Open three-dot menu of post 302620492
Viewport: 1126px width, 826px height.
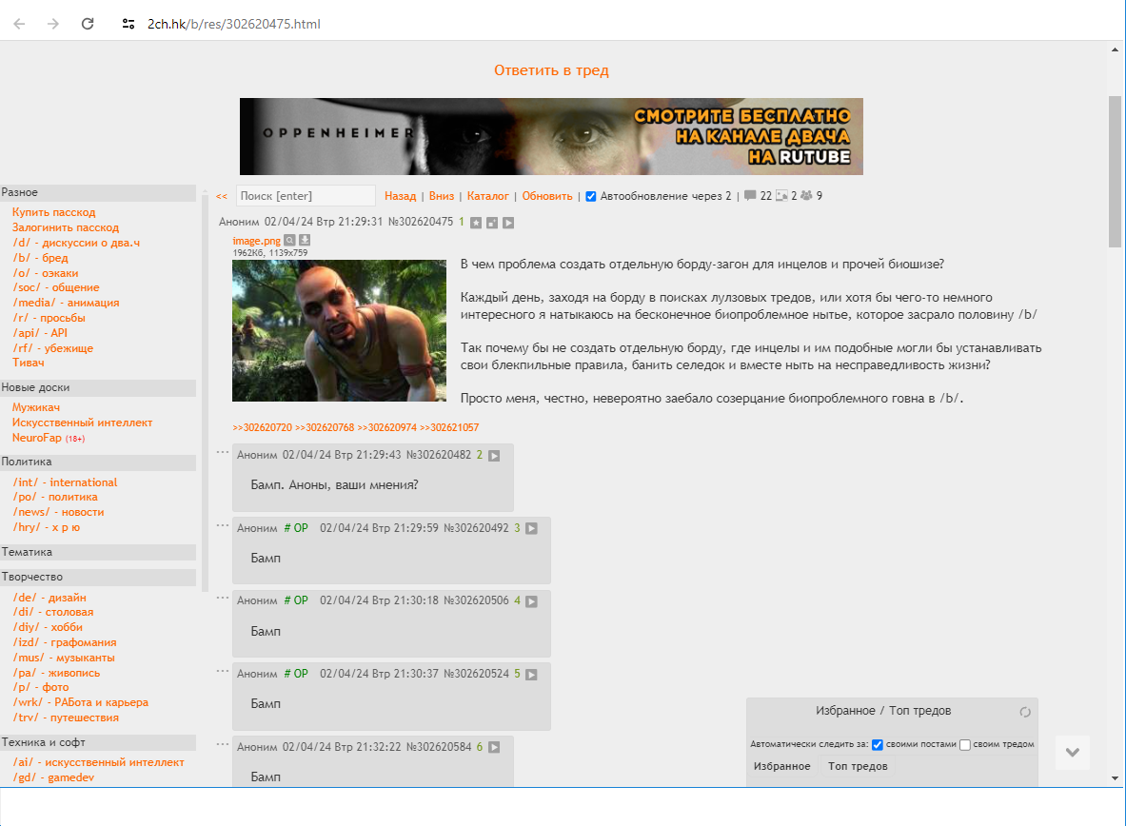click(223, 526)
